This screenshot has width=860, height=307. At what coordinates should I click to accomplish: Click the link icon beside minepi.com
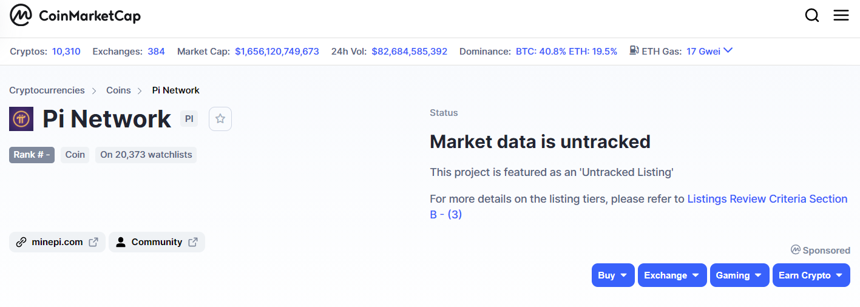click(21, 242)
